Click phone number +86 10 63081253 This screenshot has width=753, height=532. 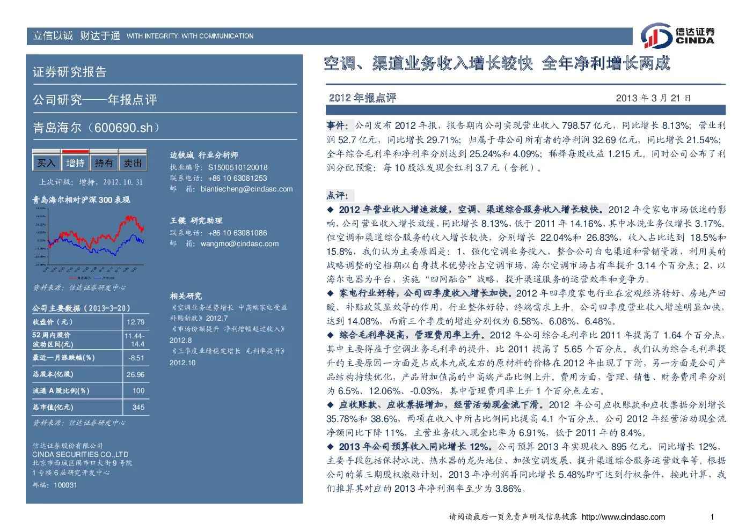coord(237,178)
